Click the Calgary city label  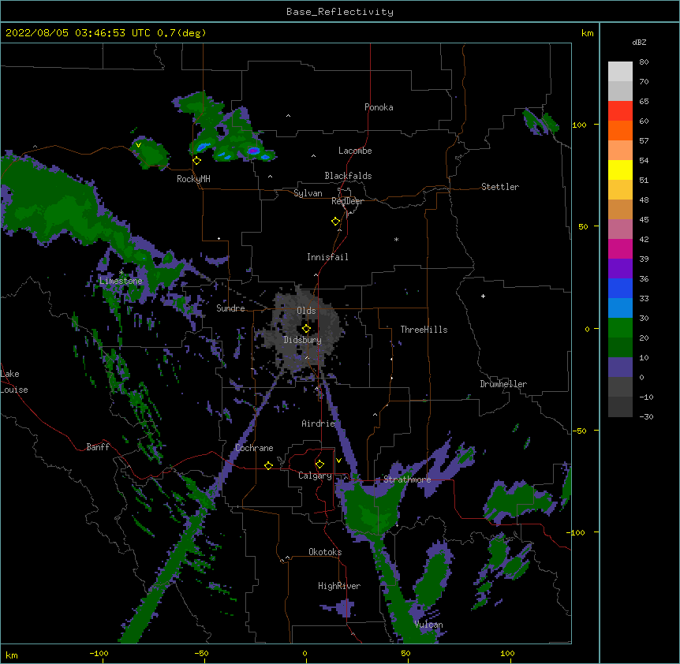(x=315, y=476)
